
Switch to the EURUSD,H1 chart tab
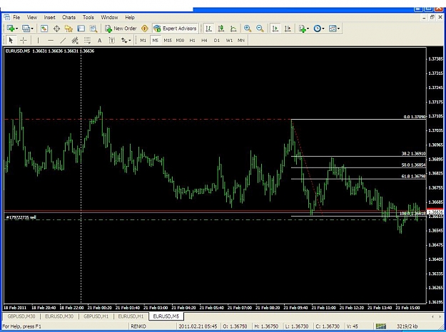(x=131, y=316)
